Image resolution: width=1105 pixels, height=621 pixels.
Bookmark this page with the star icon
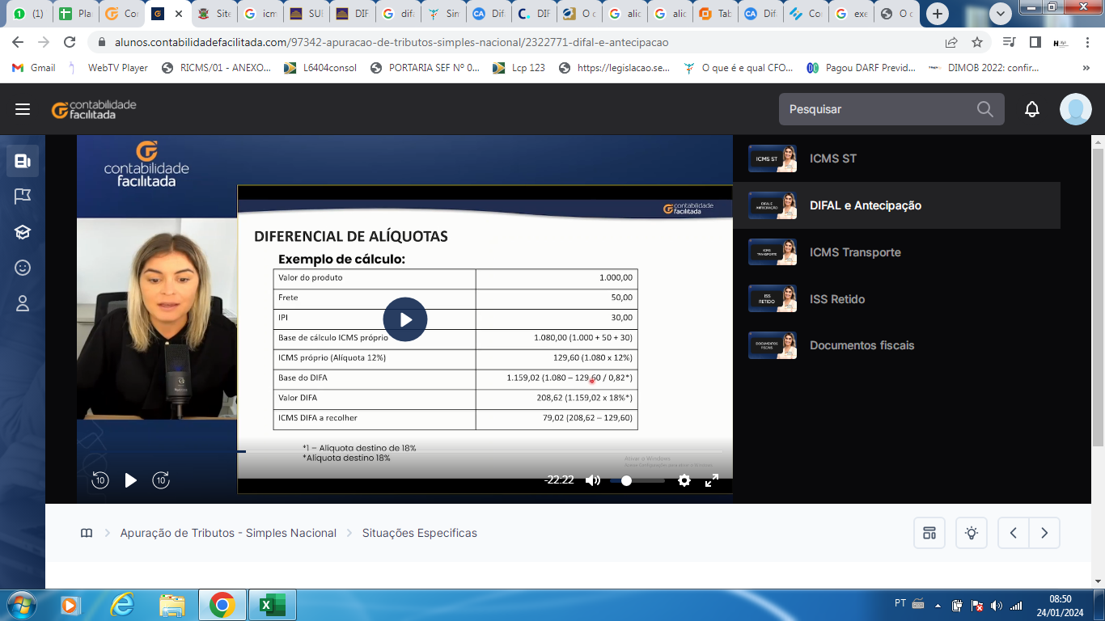pyautogui.click(x=977, y=42)
